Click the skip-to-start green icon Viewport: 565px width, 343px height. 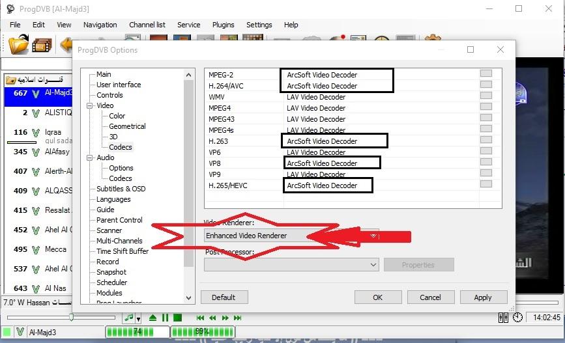[200, 318]
